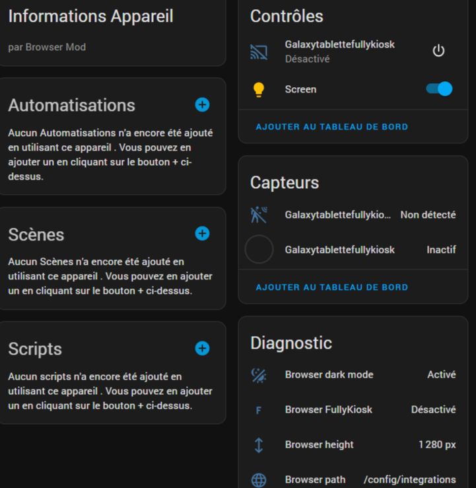Open the Browser path /config/integrations entry
Viewport: 476px width, 488px height.
click(x=353, y=479)
